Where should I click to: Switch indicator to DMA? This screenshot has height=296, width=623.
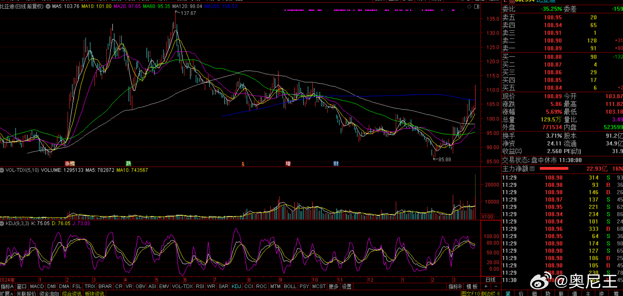(64, 287)
